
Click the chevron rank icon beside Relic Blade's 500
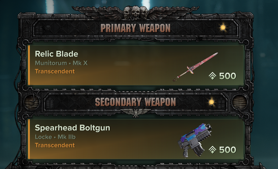[x=213, y=76]
